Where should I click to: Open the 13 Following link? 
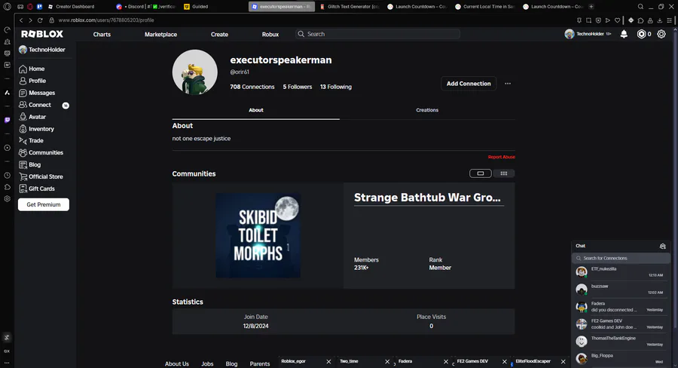336,87
